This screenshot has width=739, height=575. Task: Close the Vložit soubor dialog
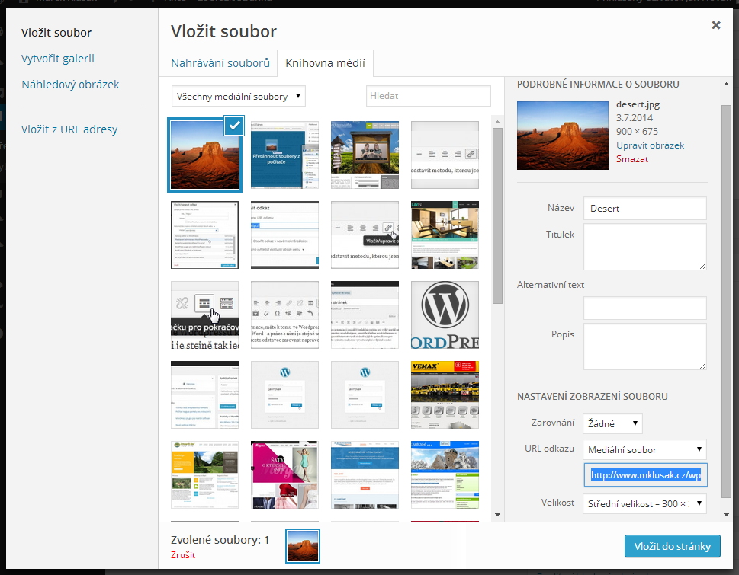pyautogui.click(x=716, y=25)
